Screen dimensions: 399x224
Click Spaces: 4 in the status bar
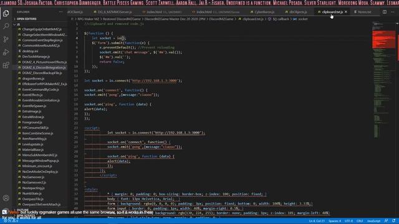[x=335, y=221]
